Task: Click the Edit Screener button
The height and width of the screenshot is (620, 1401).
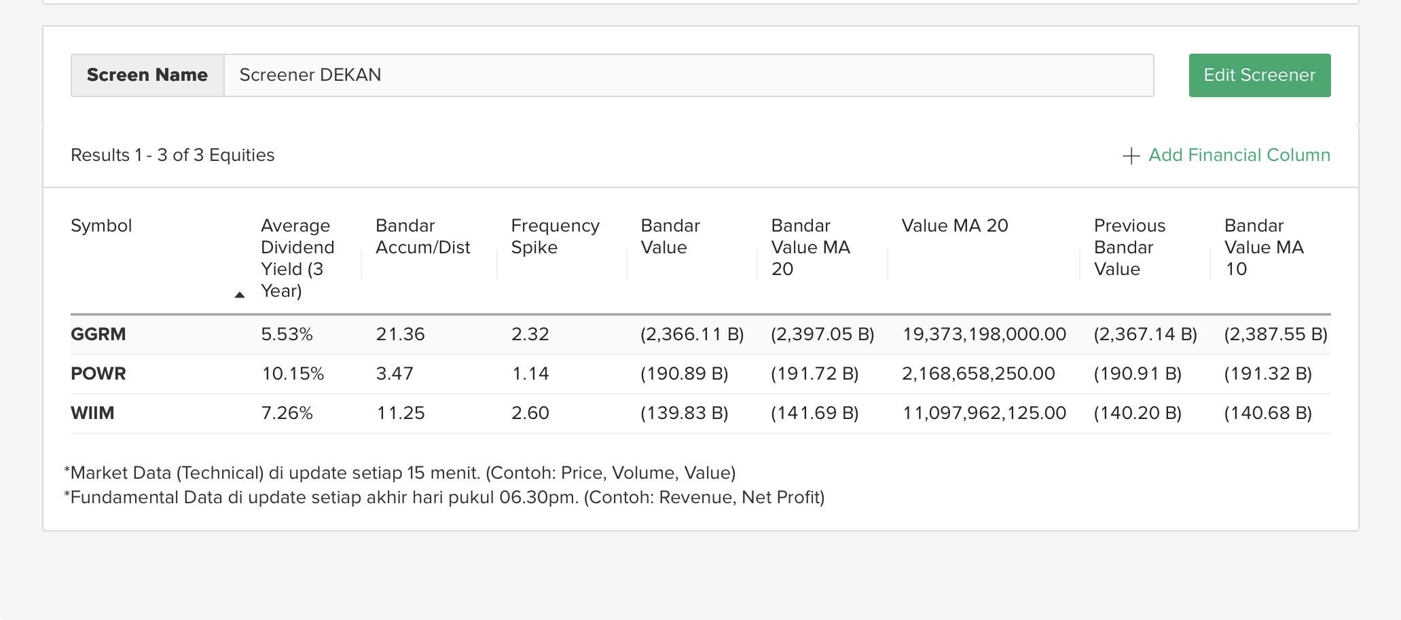Action: (1259, 75)
